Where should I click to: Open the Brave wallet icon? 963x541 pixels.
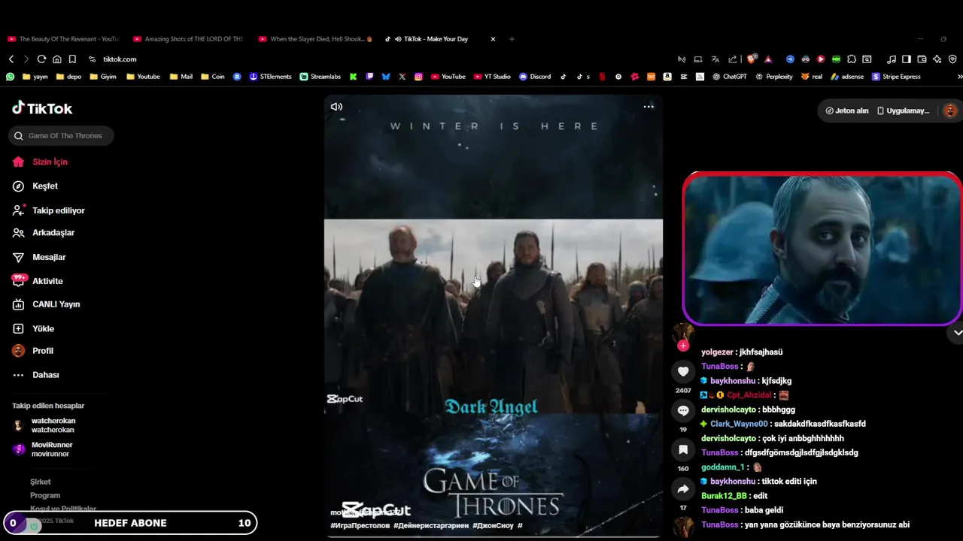point(922,59)
